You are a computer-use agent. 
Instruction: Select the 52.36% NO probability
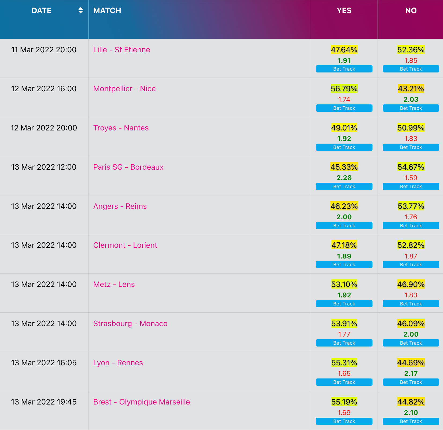point(411,50)
